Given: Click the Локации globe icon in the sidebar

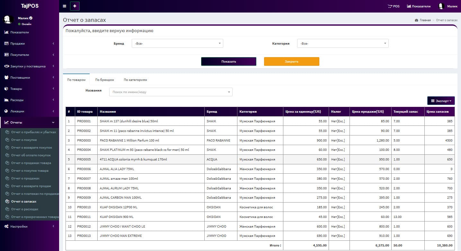Looking at the screenshot, I should 6,111.
